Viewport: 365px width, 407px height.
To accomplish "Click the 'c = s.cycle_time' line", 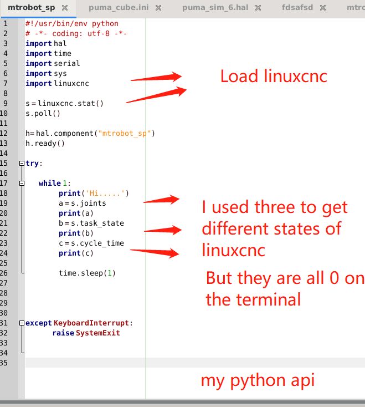I will click(91, 243).
